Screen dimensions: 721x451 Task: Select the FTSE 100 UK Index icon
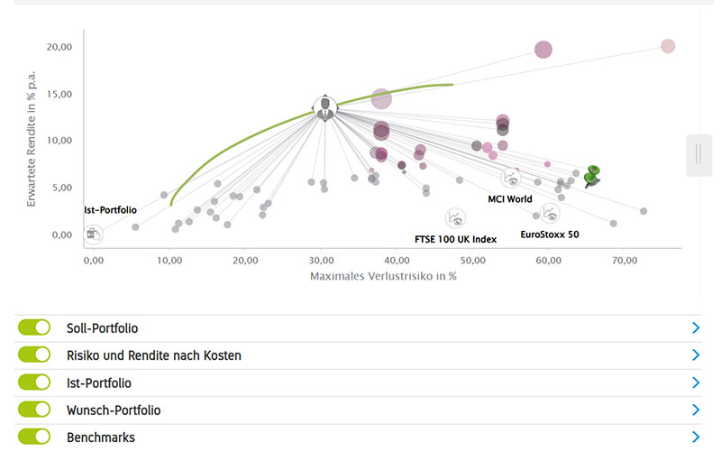(455, 217)
